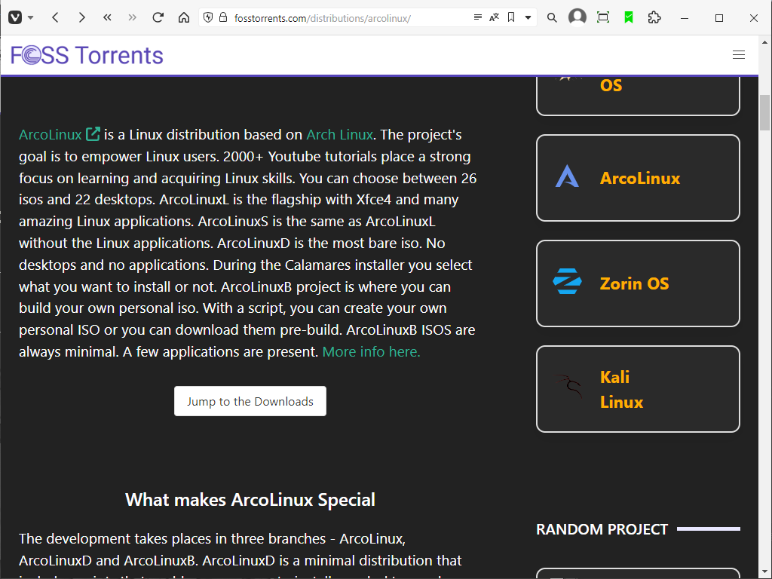Click the screen capture toolbar icon

click(602, 18)
